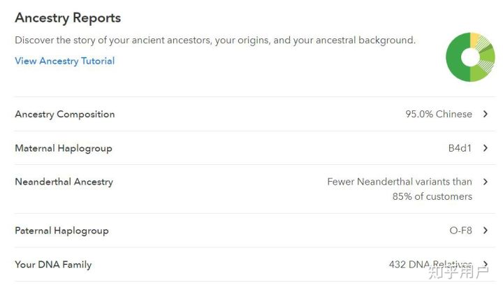Click the B4d1 haplogroup value
The width and height of the screenshot is (503, 290).
(460, 148)
